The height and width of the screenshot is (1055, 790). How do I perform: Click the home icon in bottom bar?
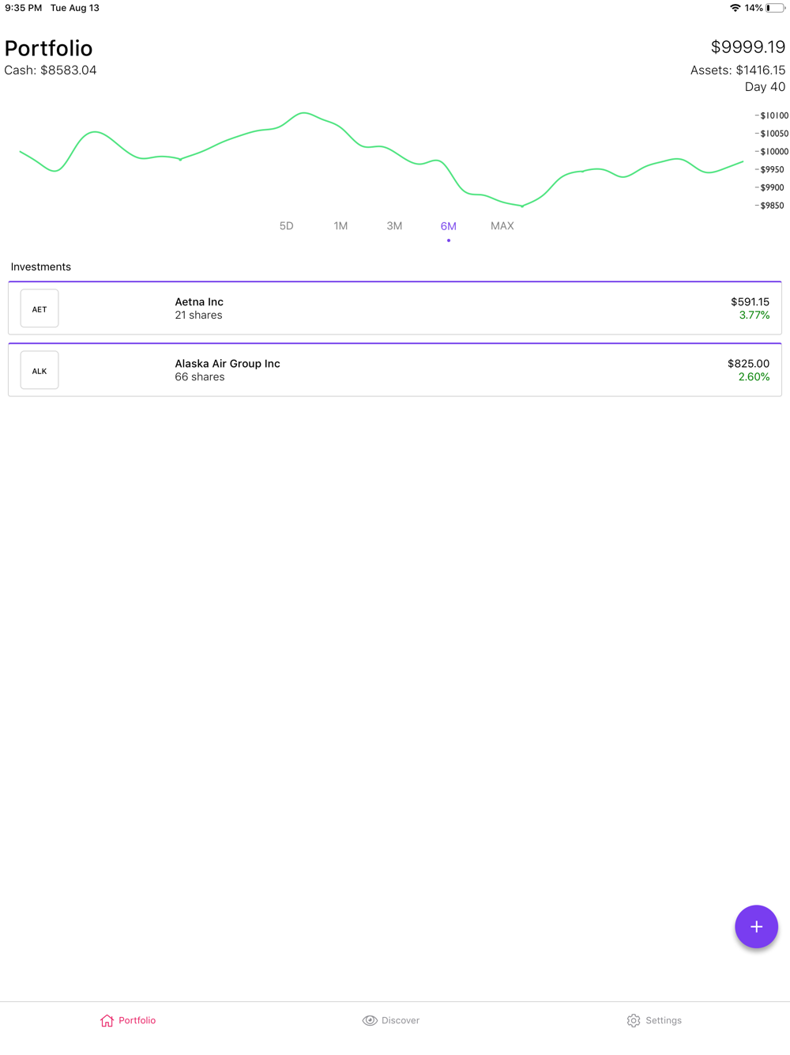(107, 1020)
